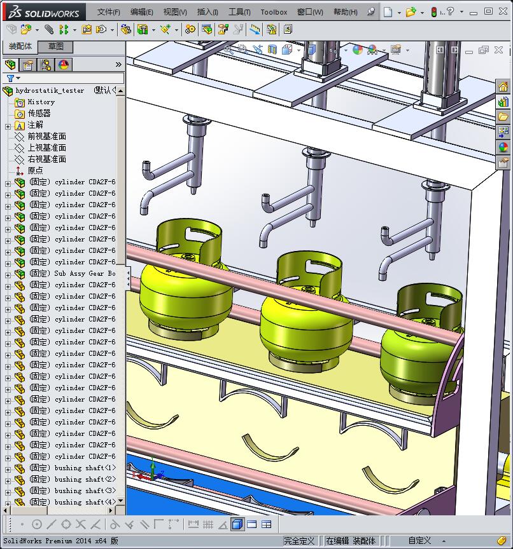Select 前视基准面 plane in feature tree
The image size is (513, 549).
tap(46, 137)
